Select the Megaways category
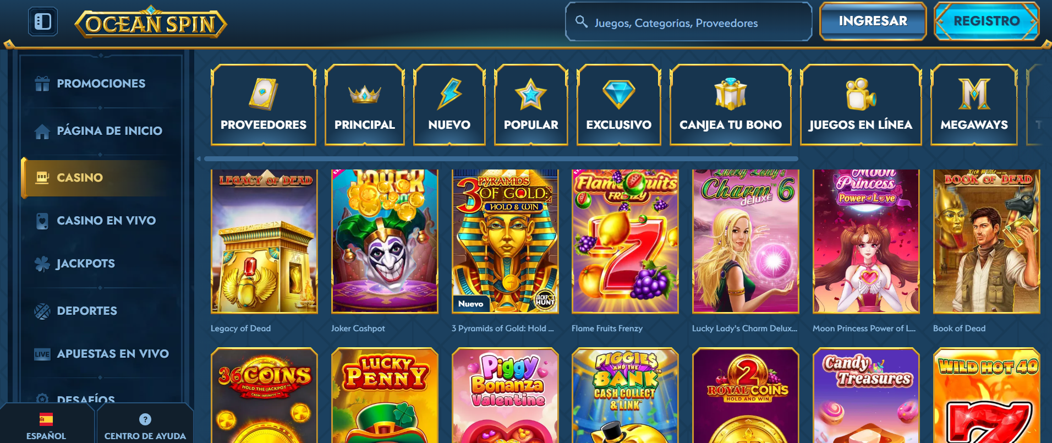Image resolution: width=1052 pixels, height=443 pixels. pyautogui.click(x=974, y=105)
